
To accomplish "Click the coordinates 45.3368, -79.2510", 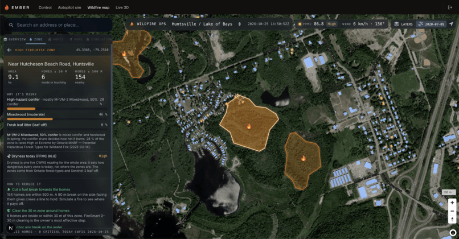I will 92,50.
